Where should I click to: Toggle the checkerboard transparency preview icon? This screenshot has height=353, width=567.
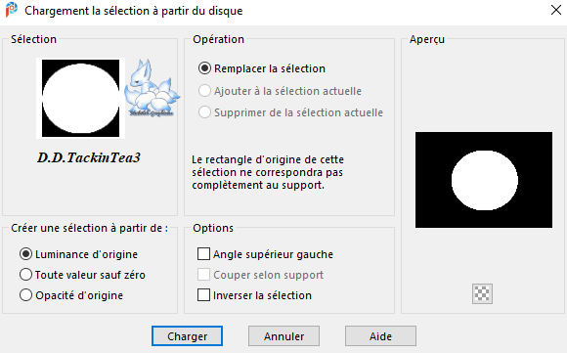[x=482, y=293]
